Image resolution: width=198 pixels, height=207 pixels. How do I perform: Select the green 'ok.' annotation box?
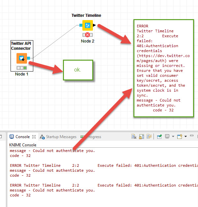coord(78,70)
